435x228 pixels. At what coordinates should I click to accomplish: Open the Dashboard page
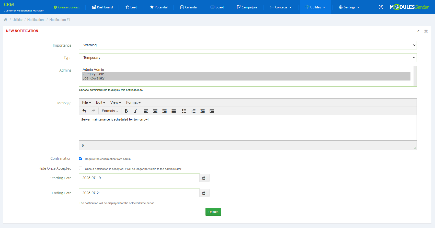click(102, 7)
